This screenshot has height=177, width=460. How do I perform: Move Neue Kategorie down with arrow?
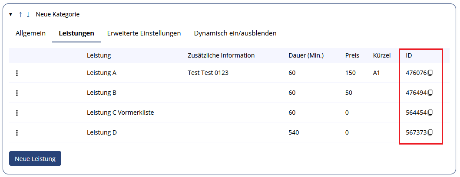point(28,14)
